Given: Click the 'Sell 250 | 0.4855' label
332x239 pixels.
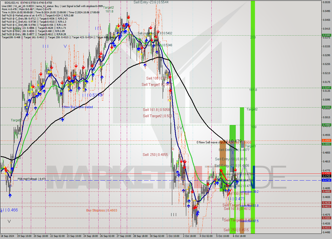Looking at the screenshot, I should coord(155,155).
